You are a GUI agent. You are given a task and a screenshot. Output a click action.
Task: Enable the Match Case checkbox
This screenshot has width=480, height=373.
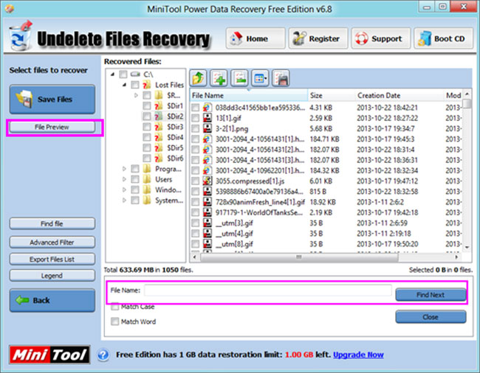tap(114, 307)
